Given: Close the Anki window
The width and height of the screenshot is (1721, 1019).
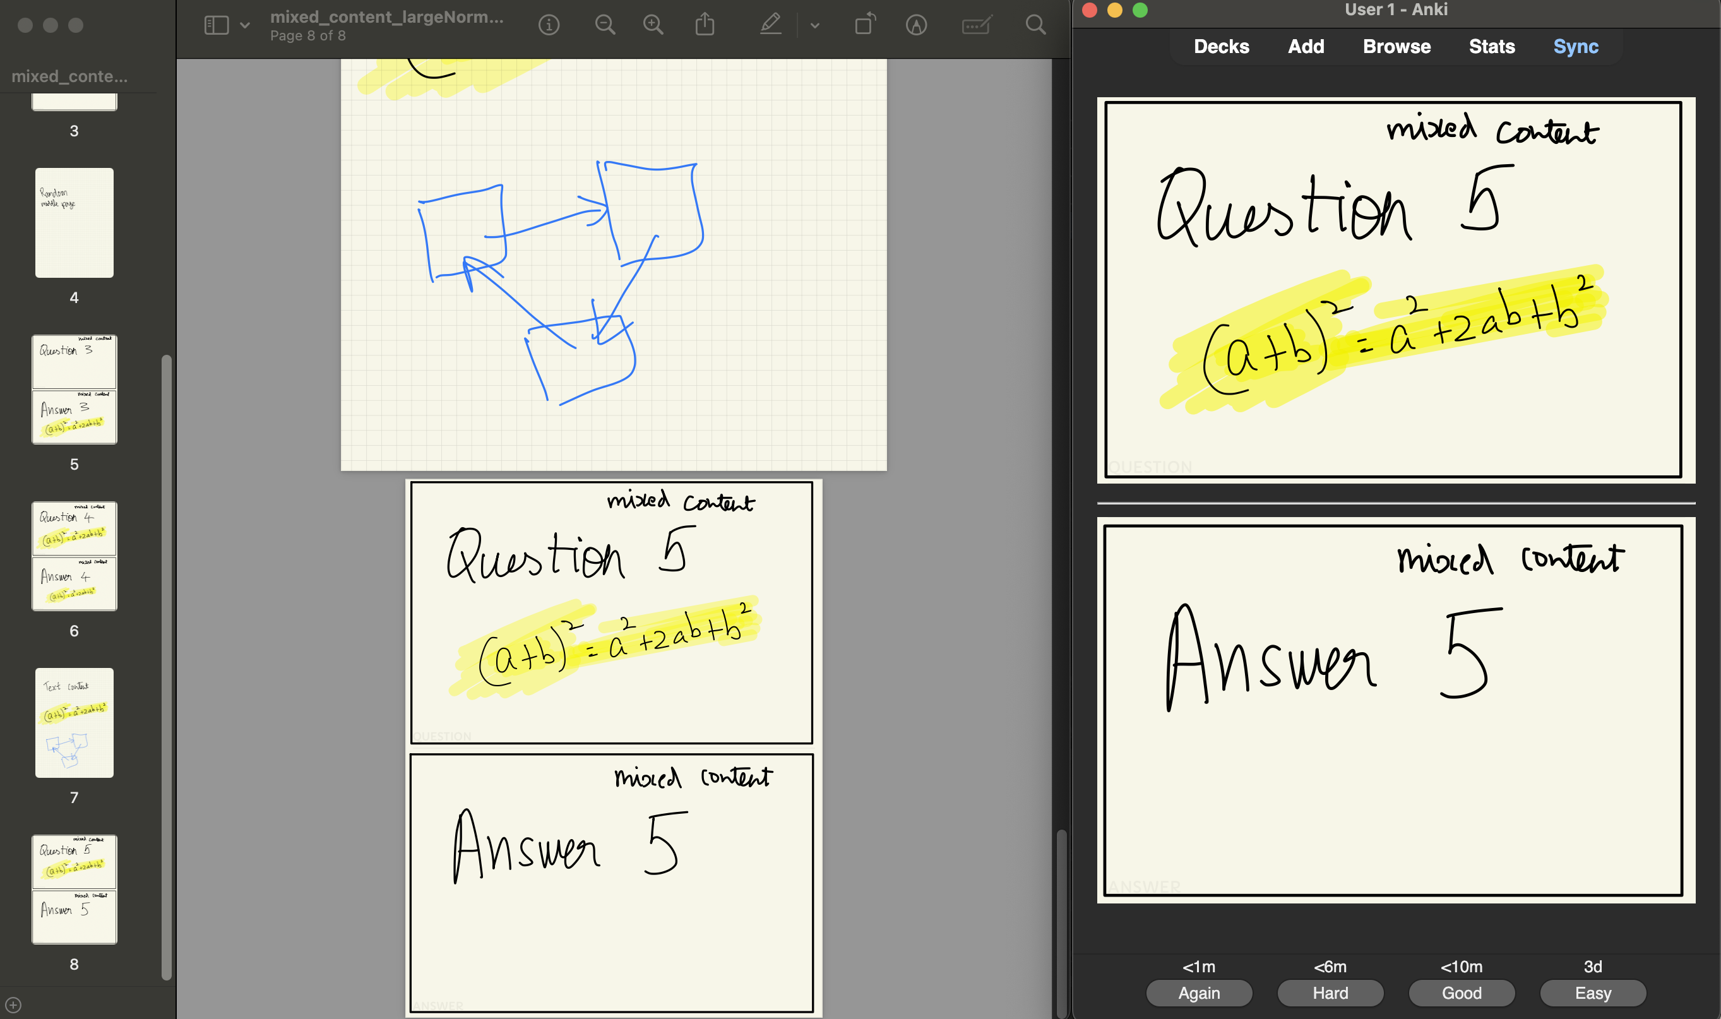Looking at the screenshot, I should (x=1089, y=9).
